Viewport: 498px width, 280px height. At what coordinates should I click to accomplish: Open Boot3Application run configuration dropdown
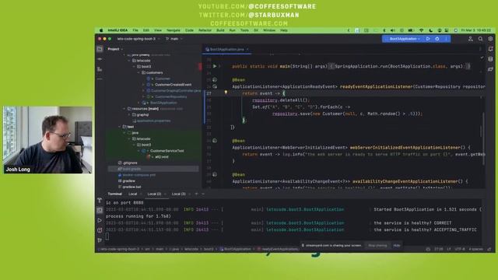tap(405, 39)
